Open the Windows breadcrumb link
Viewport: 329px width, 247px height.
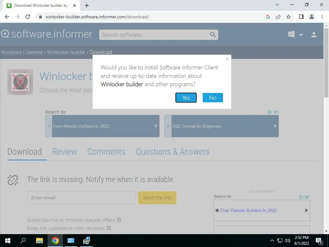(11, 52)
